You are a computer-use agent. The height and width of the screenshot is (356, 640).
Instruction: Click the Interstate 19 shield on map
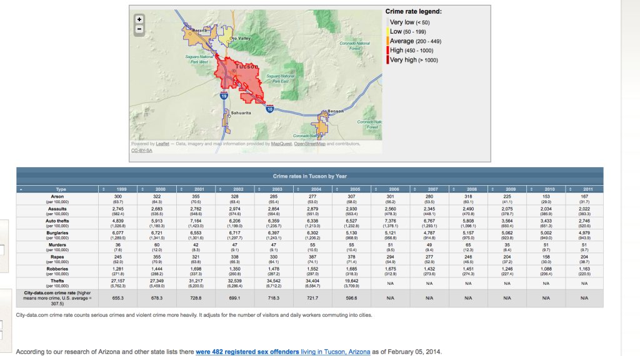click(224, 96)
